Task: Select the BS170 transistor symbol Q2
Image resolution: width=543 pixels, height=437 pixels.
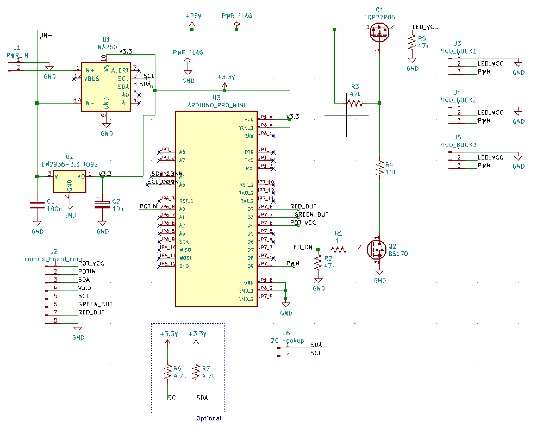Action: pyautogui.click(x=376, y=250)
